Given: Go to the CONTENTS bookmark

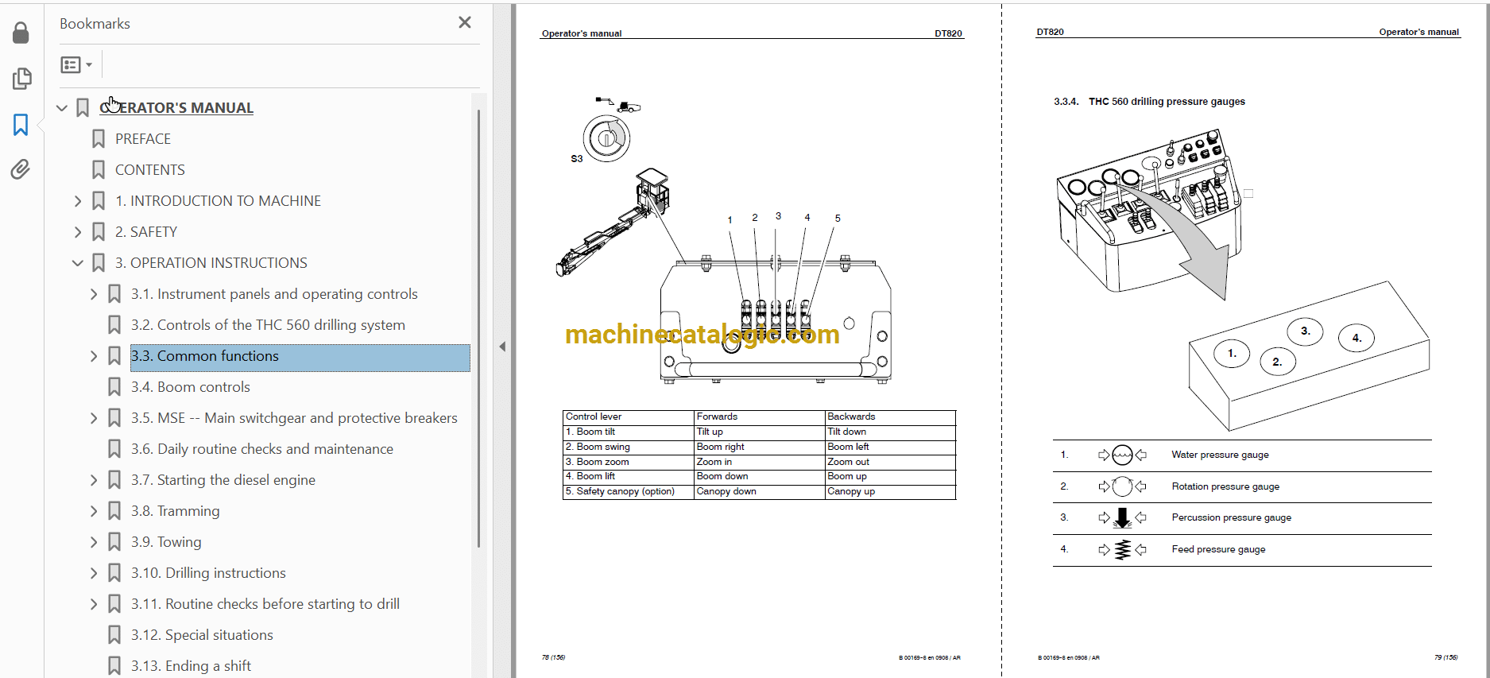Looking at the screenshot, I should [150, 170].
